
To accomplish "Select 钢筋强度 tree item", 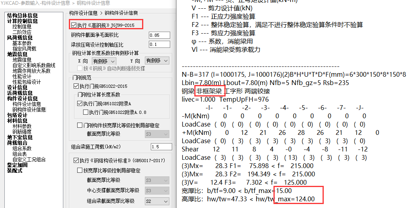I will tap(22, 132).
